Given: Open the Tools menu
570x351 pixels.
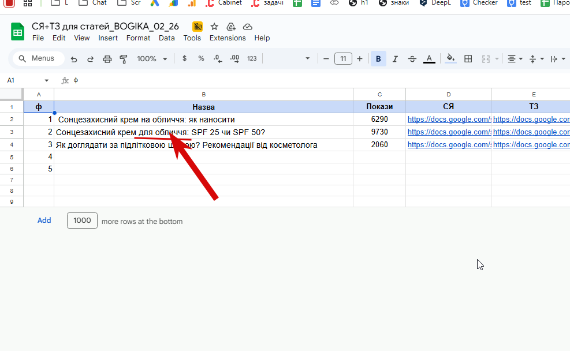Looking at the screenshot, I should [192, 38].
